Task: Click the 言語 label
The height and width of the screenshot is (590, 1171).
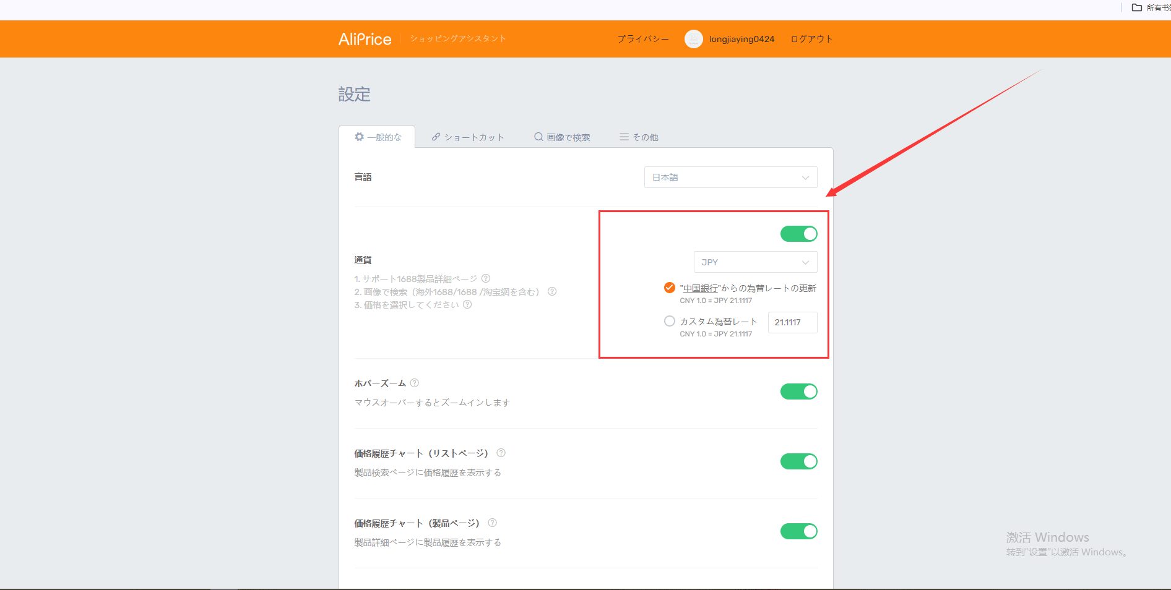Action: click(x=363, y=177)
